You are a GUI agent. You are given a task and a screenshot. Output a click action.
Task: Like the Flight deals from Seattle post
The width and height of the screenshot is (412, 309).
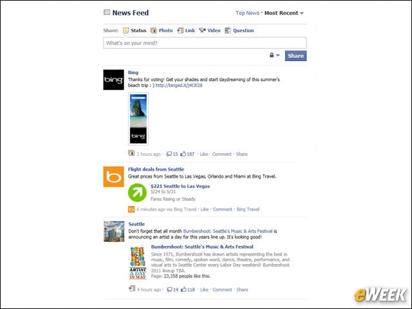click(205, 209)
